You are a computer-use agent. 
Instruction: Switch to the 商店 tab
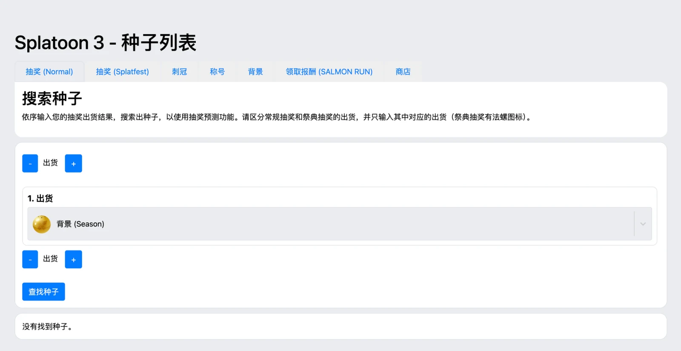[x=403, y=72]
